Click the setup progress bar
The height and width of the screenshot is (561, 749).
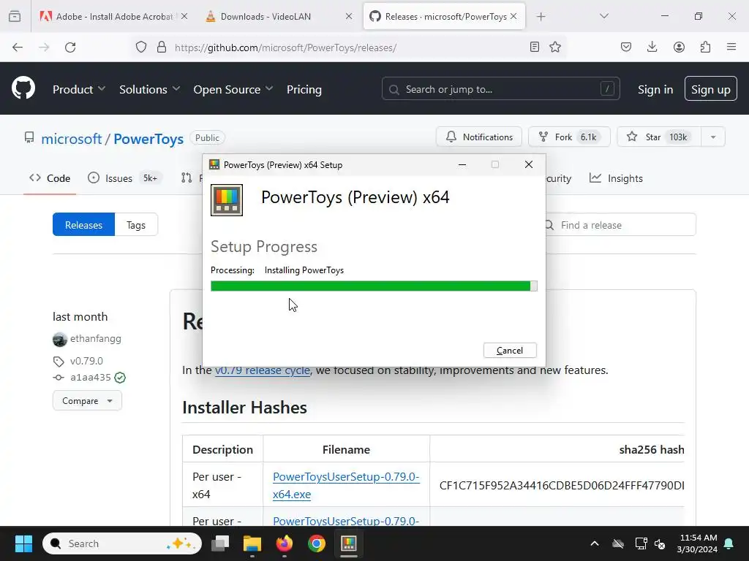pos(374,286)
